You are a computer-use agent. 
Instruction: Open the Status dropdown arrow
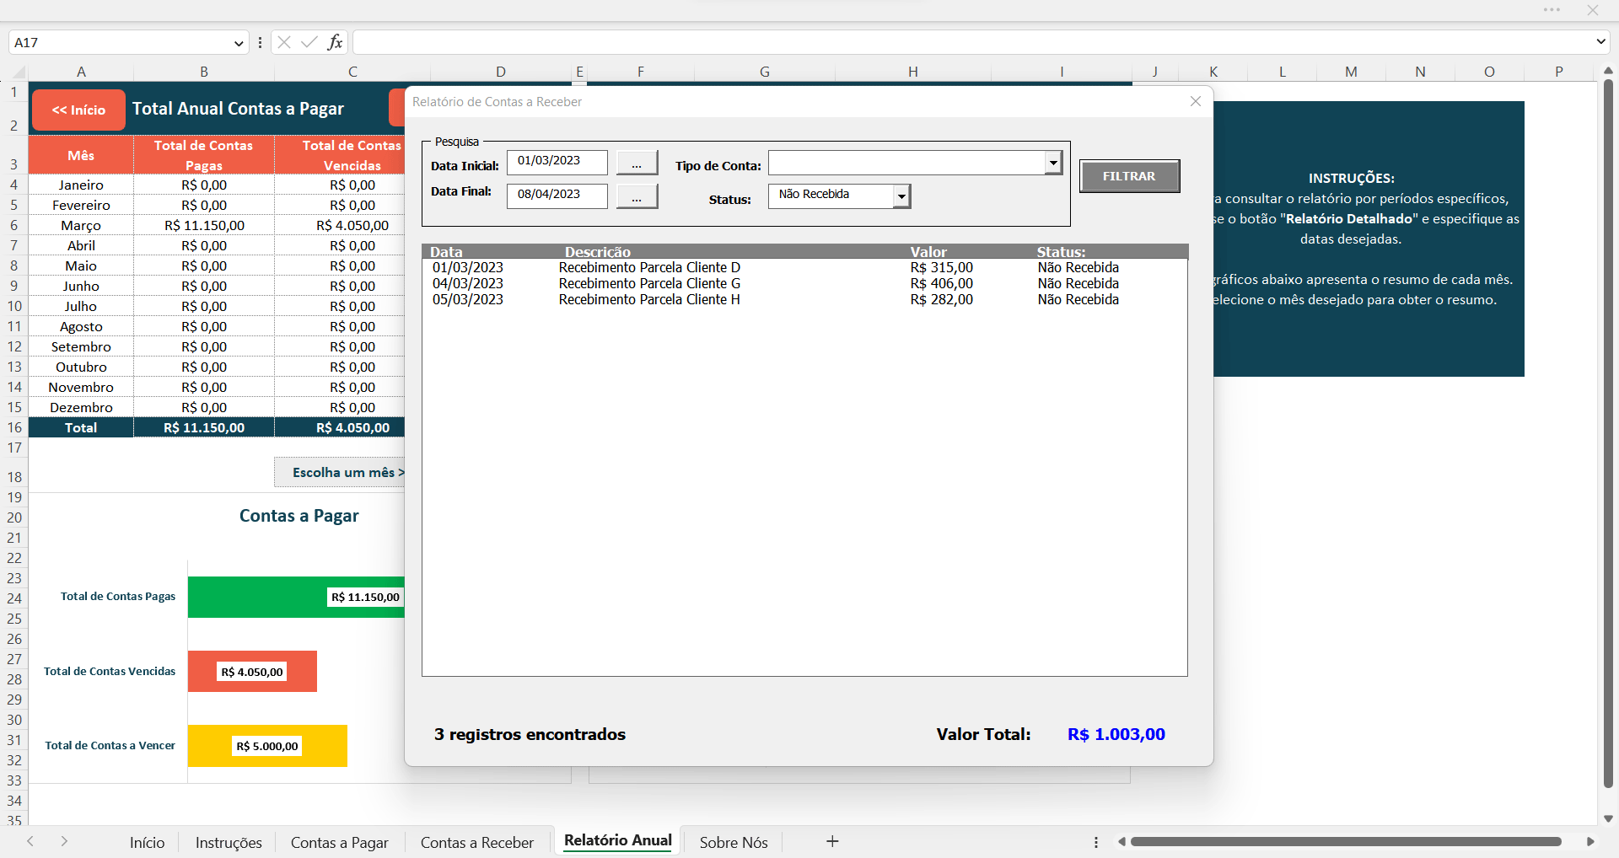[x=901, y=196]
